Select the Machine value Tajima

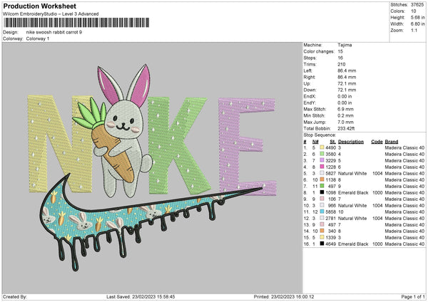(x=347, y=45)
